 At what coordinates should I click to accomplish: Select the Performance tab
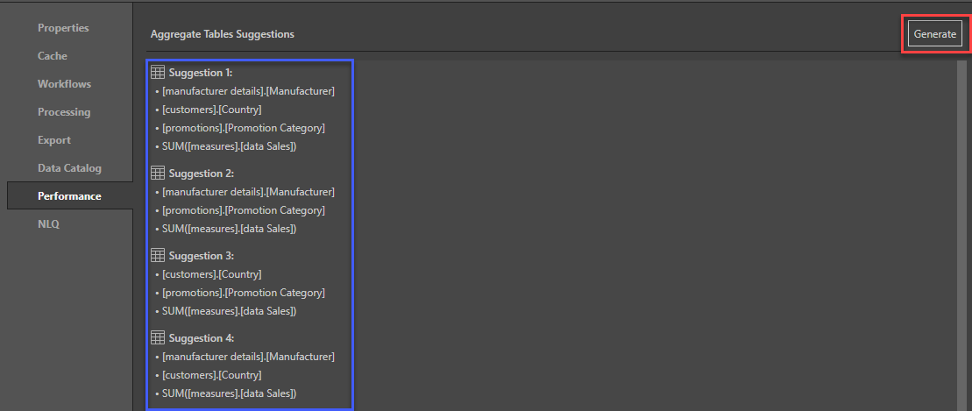(x=69, y=196)
